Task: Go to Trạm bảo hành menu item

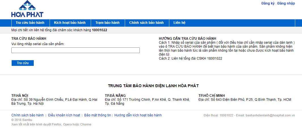Action: (107, 23)
